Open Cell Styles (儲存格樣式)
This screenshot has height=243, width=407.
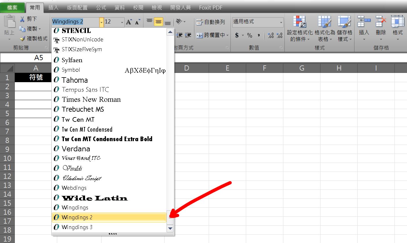pos(345,29)
